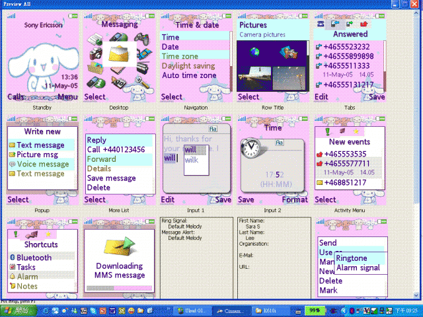423x317 pixels.
Task: Choose Ringtone in the Use as submenu
Action: coord(360,258)
